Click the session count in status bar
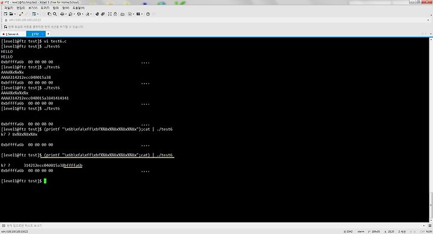The image size is (433, 234). [x=402, y=232]
